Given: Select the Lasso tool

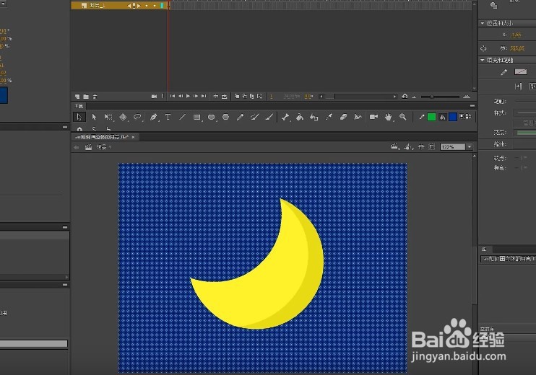Looking at the screenshot, I should (137, 117).
